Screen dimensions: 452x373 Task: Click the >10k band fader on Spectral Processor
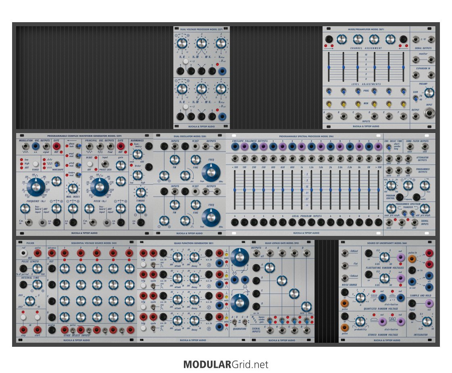click(378, 190)
